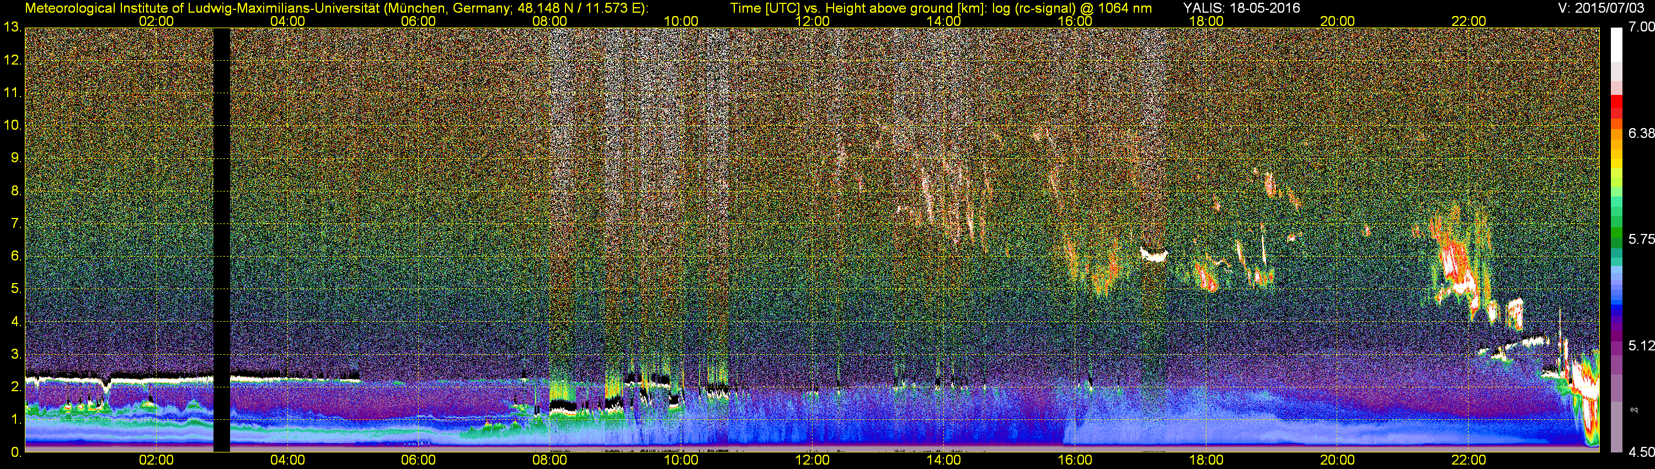Click the 5 km height axis label
Viewport: 1655px width, 469px height.
coord(16,289)
